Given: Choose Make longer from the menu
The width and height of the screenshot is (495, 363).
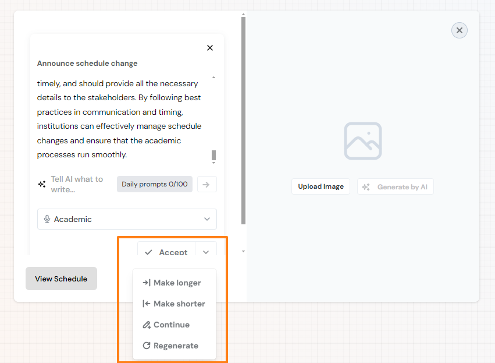Looking at the screenshot, I should tap(172, 283).
